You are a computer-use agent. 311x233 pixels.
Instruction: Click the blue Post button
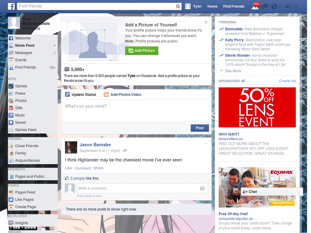pos(200,128)
